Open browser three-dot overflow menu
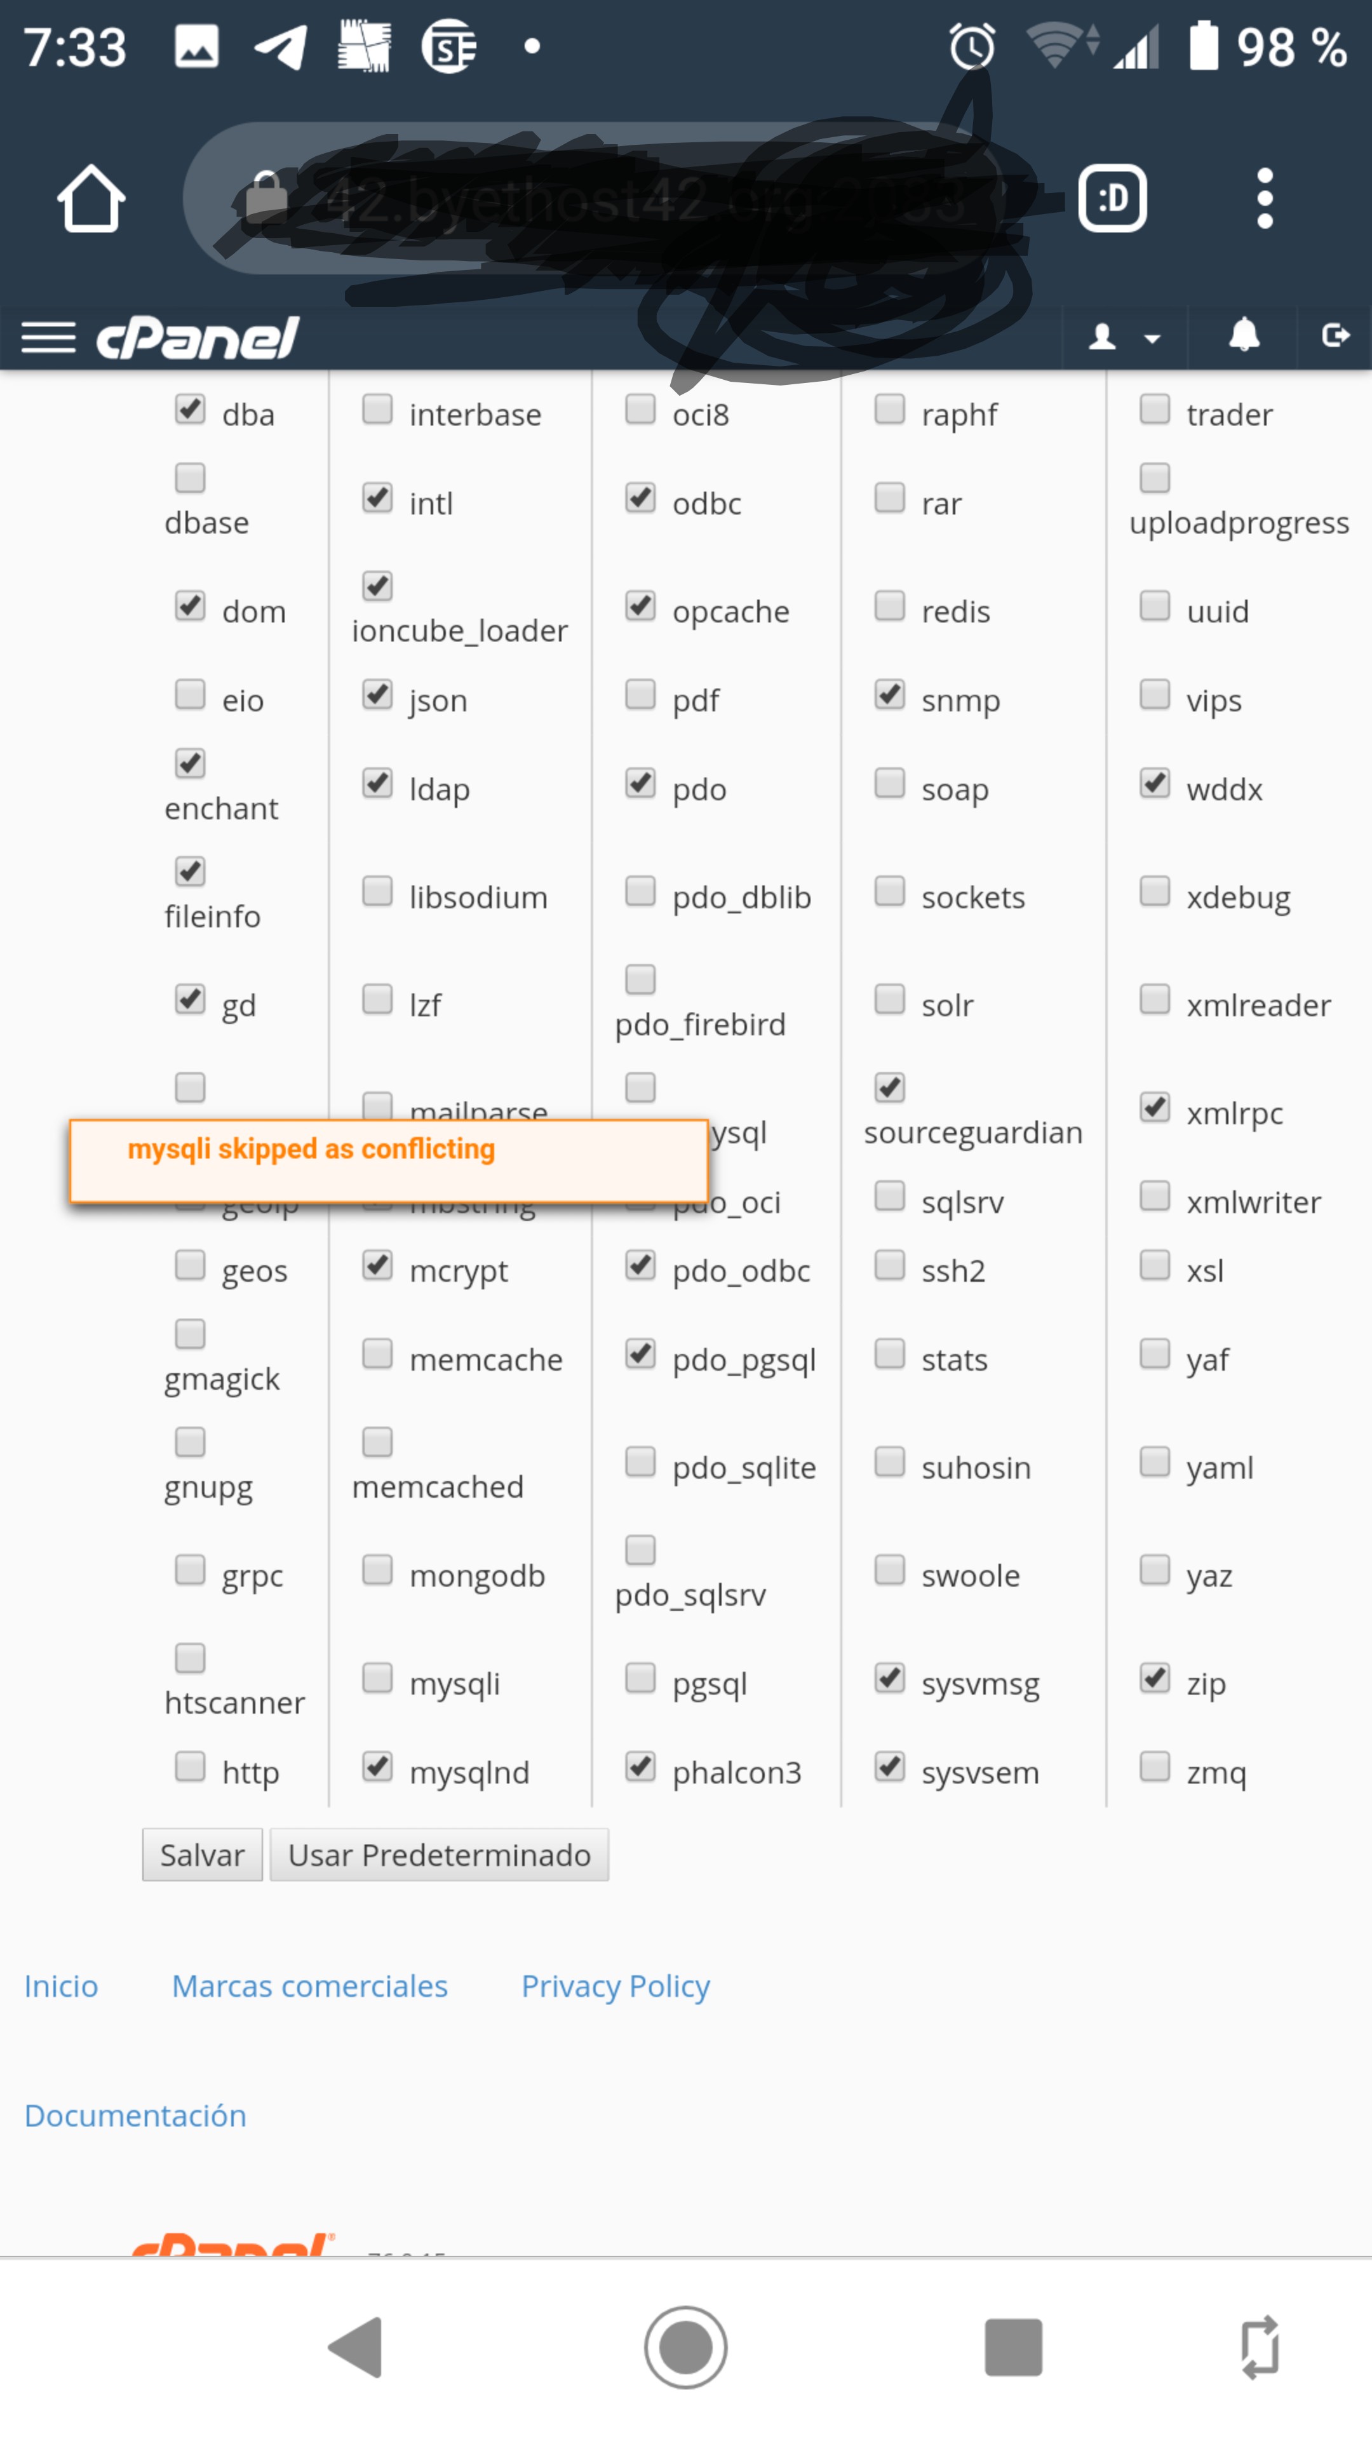1372x2439 pixels. coord(1264,199)
